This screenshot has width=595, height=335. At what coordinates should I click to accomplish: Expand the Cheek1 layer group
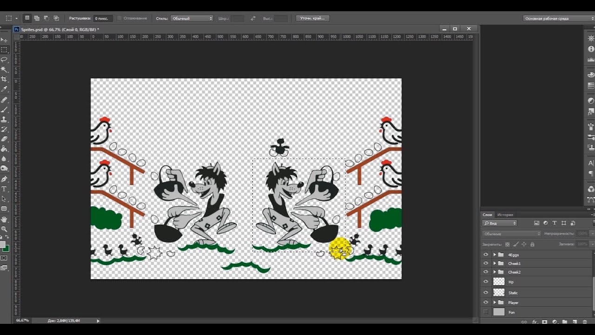[x=495, y=263]
